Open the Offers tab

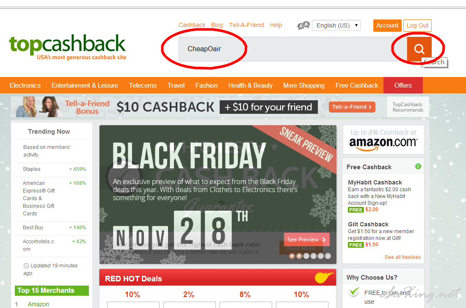coord(403,85)
